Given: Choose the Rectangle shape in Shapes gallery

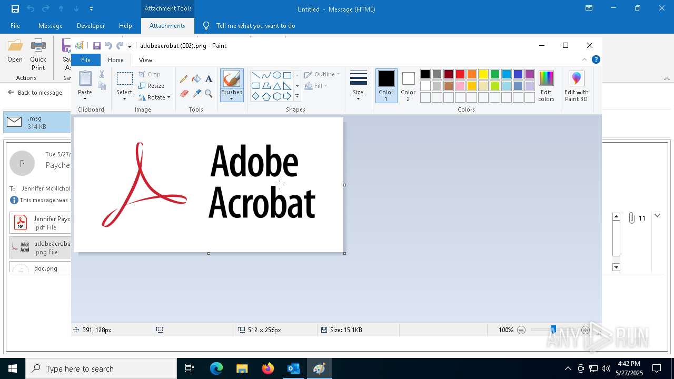Looking at the screenshot, I should [x=287, y=75].
